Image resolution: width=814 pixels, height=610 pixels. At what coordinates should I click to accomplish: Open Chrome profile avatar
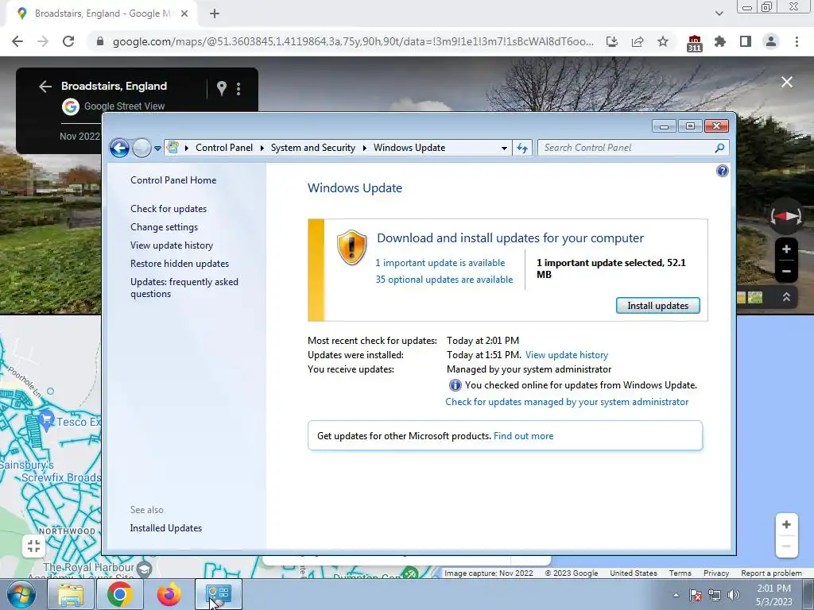[x=771, y=41]
